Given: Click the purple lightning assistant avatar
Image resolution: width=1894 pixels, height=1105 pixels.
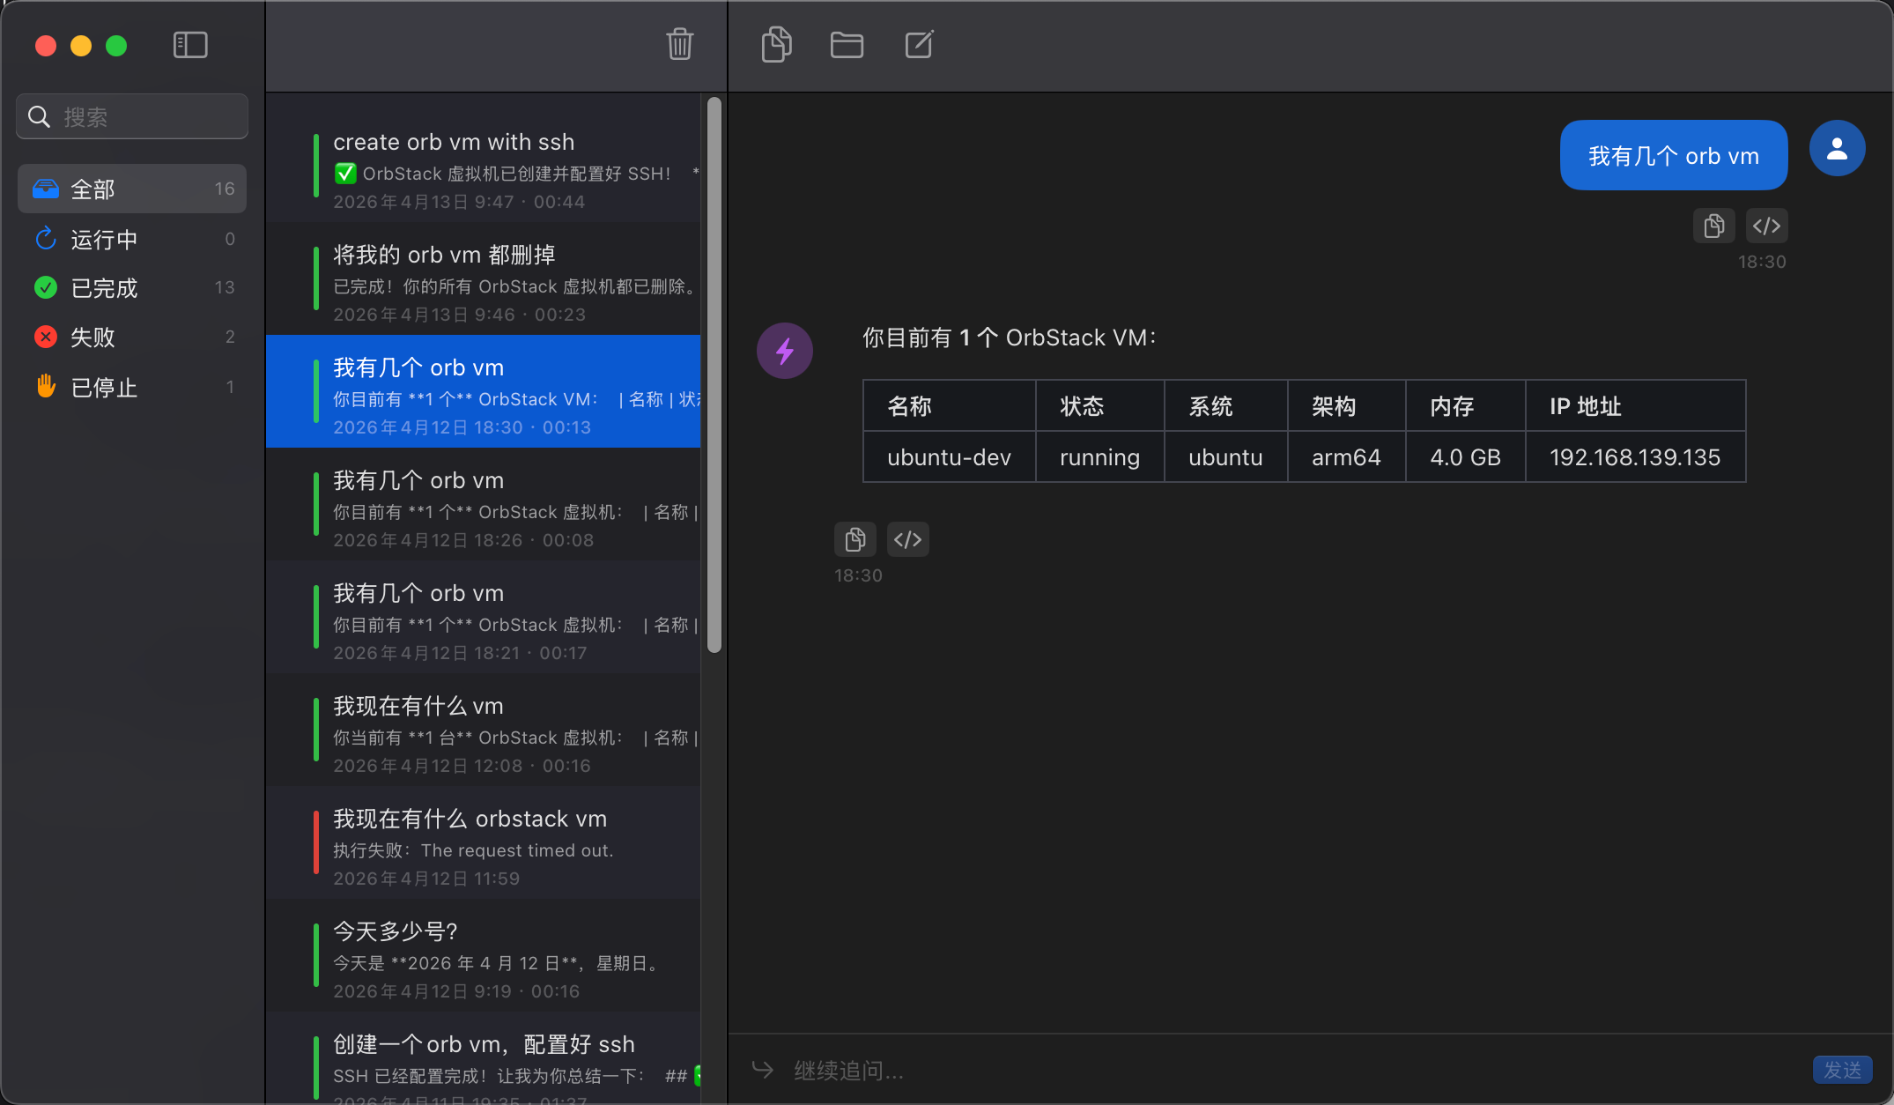Looking at the screenshot, I should (x=785, y=351).
